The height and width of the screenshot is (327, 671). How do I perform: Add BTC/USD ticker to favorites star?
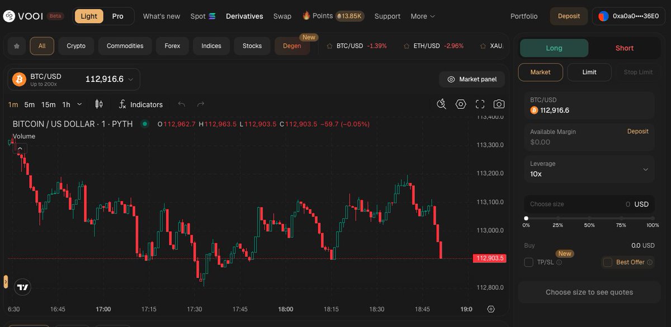pos(329,46)
